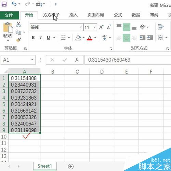Open the clipboard group dialog launcher
The height and width of the screenshot is (171, 171).
[x=25, y=49]
